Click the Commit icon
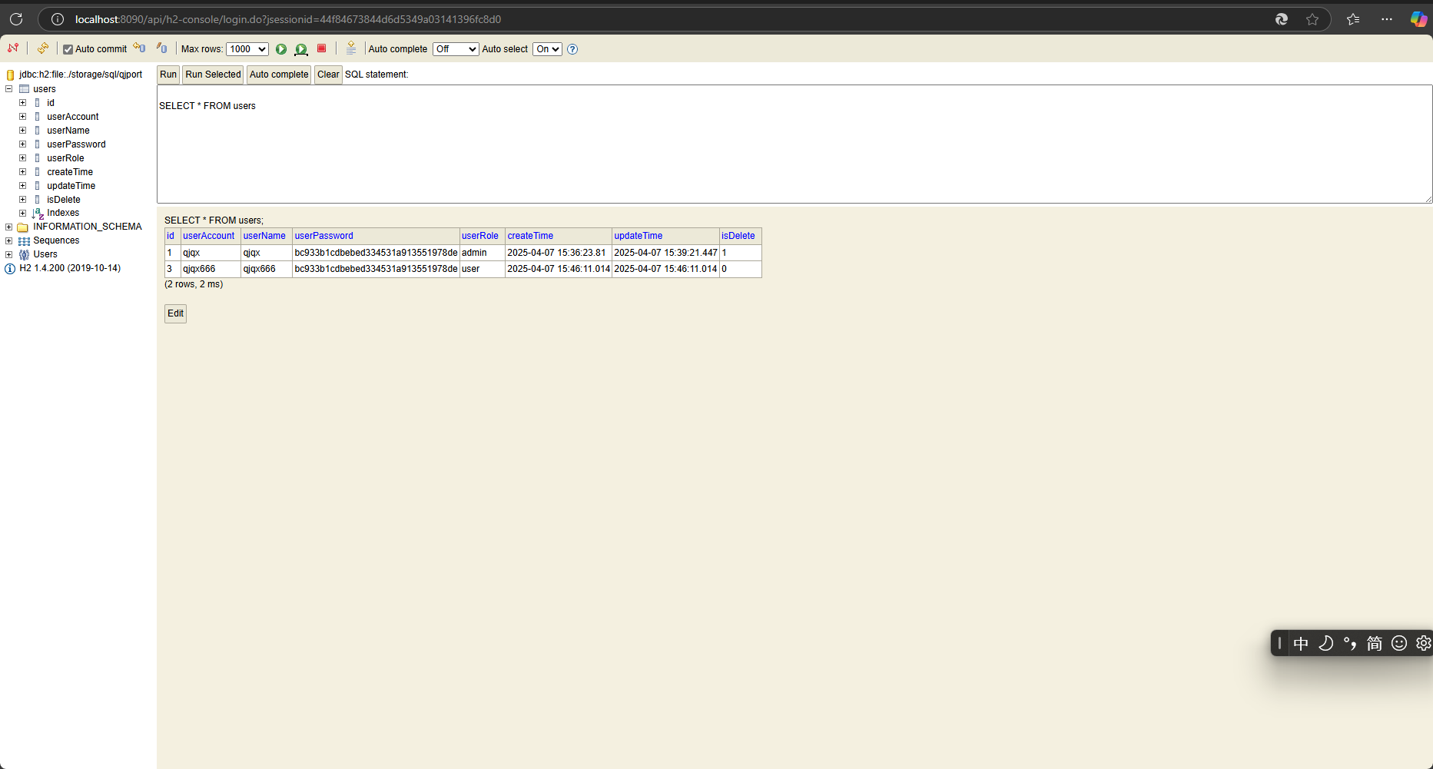Viewport: 1433px width, 769px height. point(162,48)
